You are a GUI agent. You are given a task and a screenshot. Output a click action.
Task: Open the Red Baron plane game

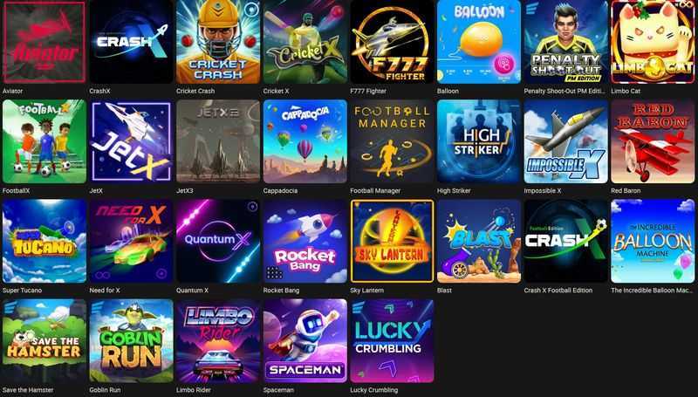click(653, 141)
